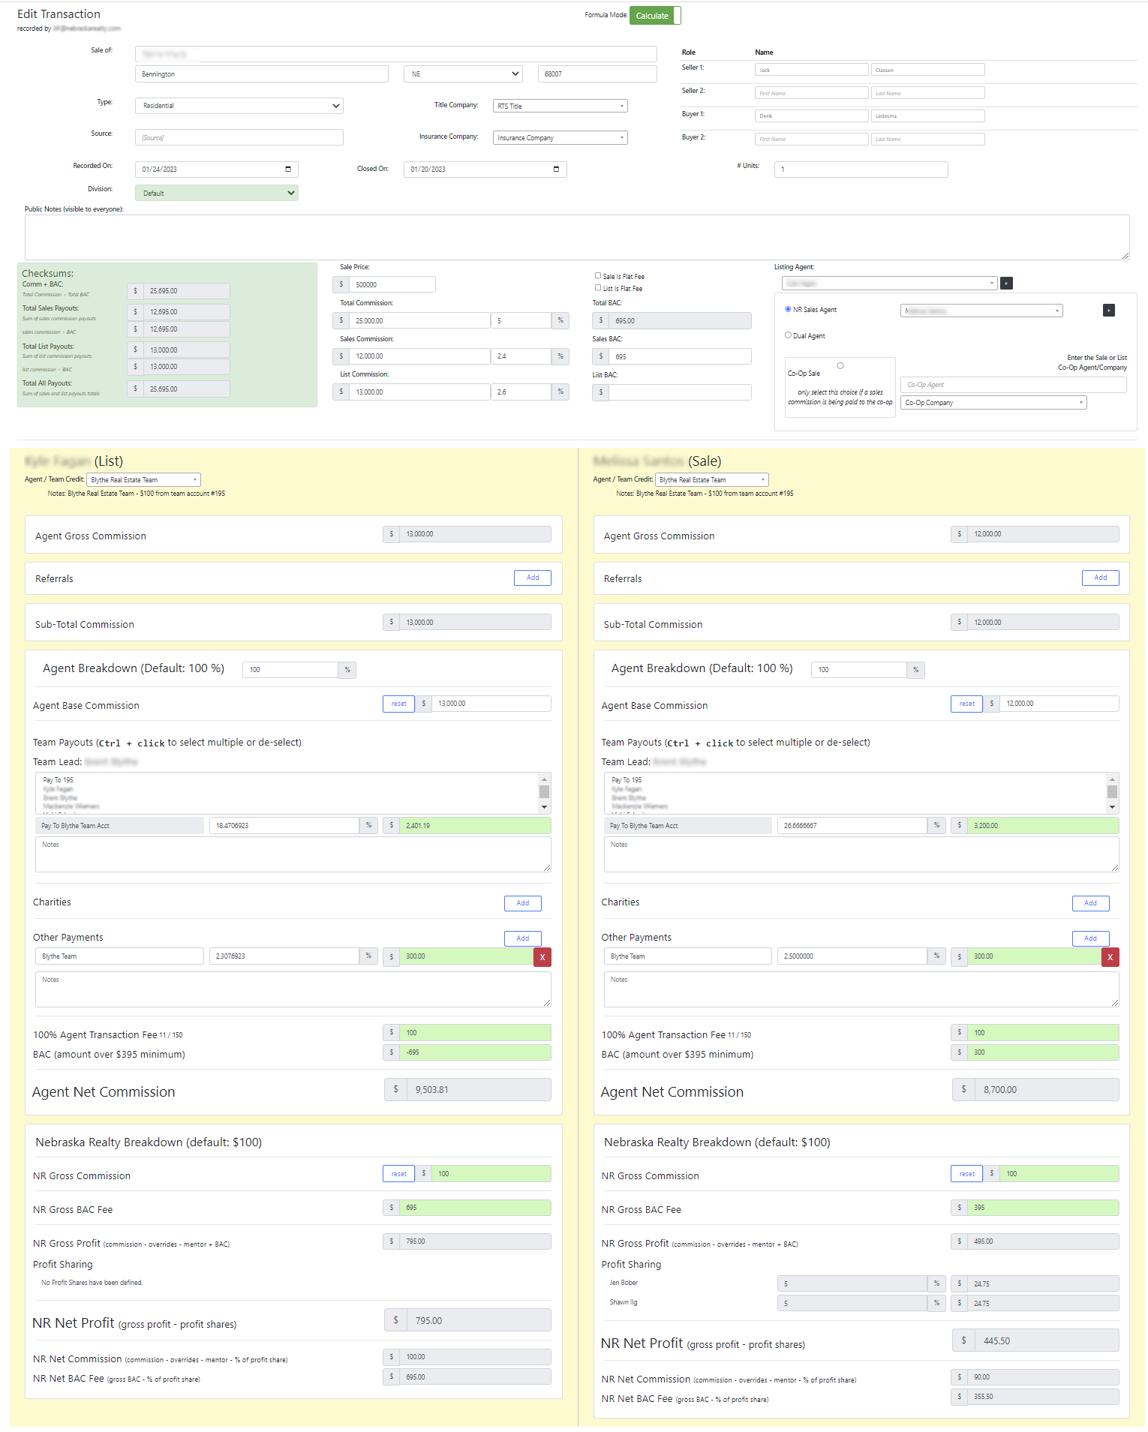Screen dimensions: 1148x1432
Task: Click down arrow of List Team Payouts listbox scrollbar
Action: click(545, 807)
